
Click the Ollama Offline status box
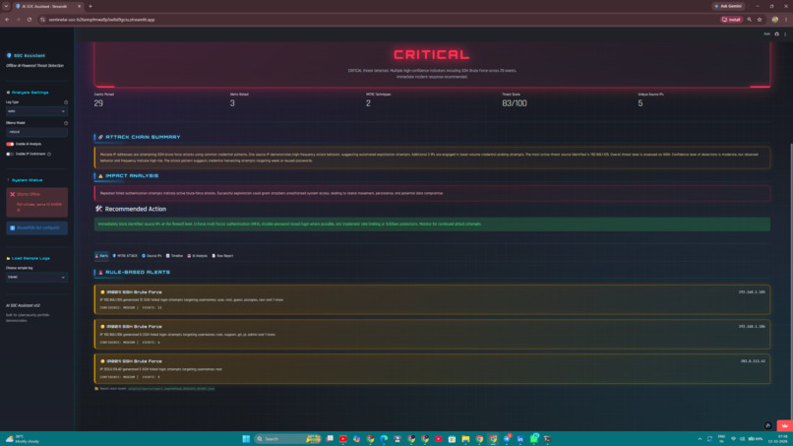tap(37, 202)
